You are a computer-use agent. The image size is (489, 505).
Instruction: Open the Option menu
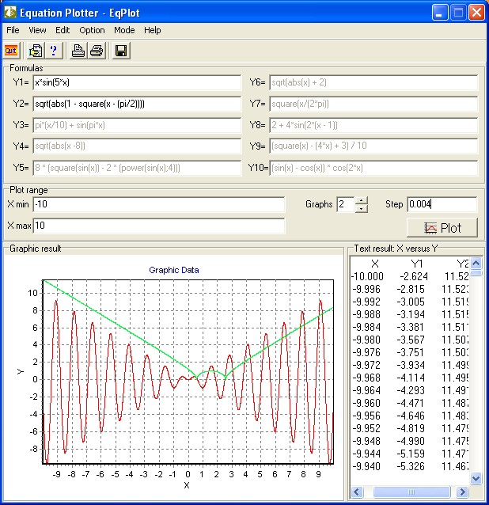(x=92, y=30)
